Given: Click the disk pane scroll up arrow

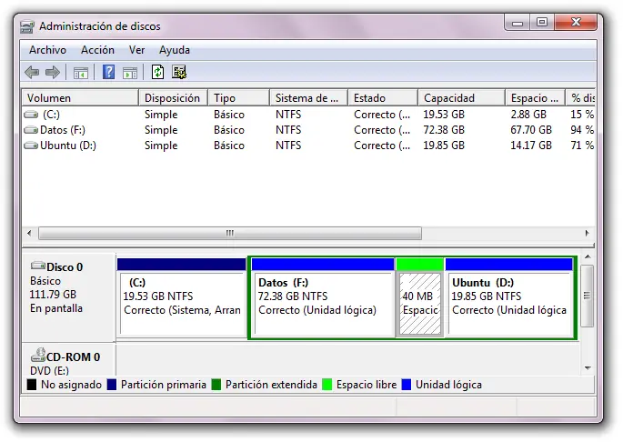Looking at the screenshot, I should tap(588, 257).
